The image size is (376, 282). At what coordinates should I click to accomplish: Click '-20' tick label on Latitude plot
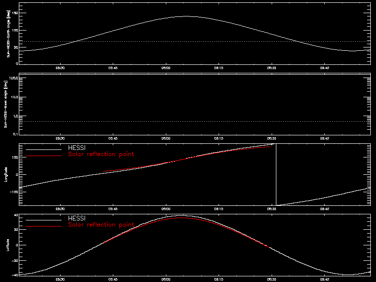click(16, 260)
